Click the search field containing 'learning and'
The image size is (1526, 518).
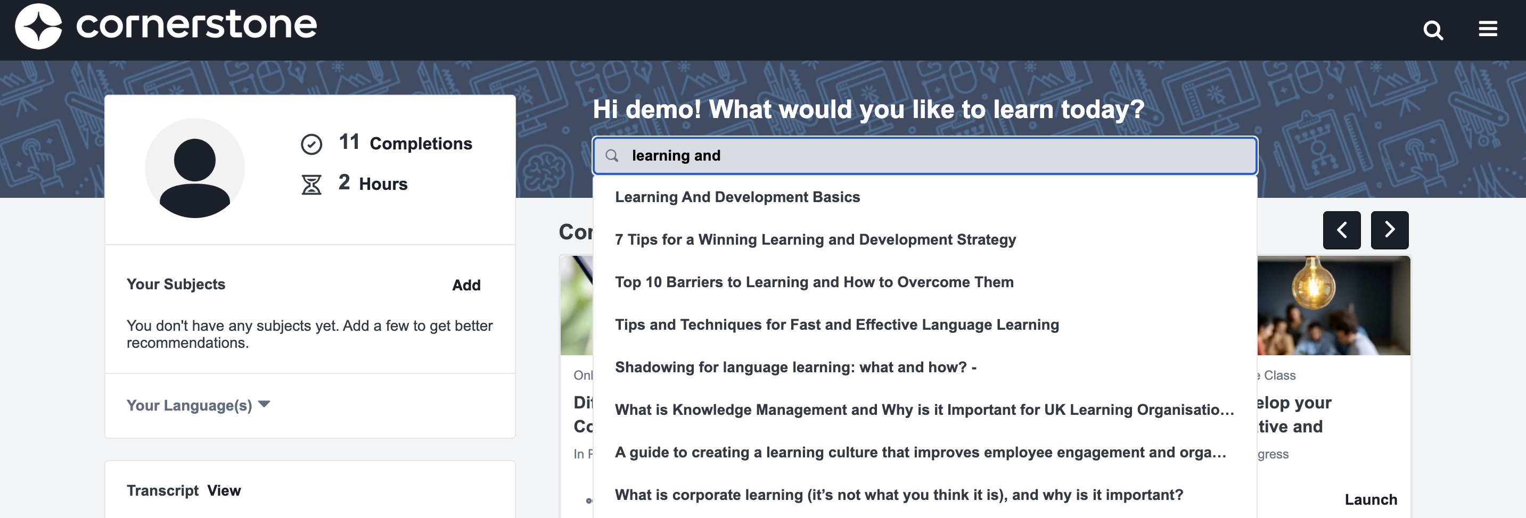coord(924,156)
